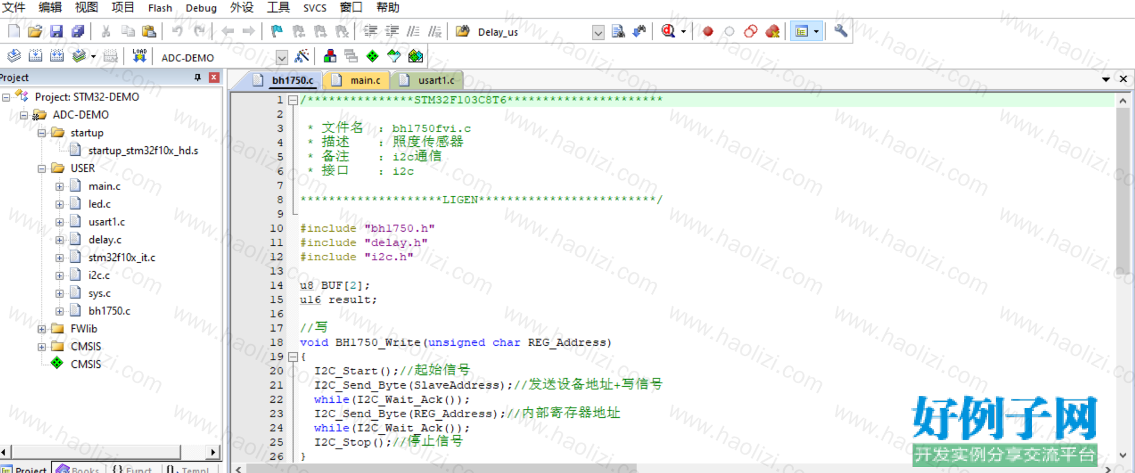The image size is (1135, 473).
Task: Switch to the usart1.c editor tab
Action: click(430, 80)
